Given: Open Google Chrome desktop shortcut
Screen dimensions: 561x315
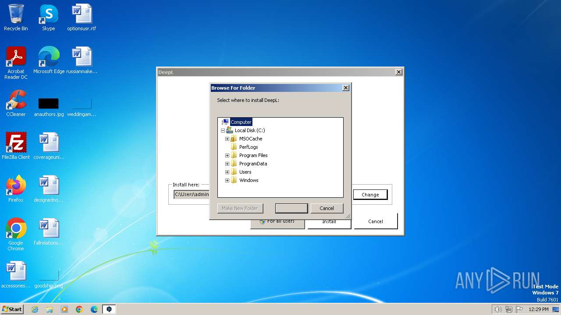Looking at the screenshot, I should click(16, 234).
